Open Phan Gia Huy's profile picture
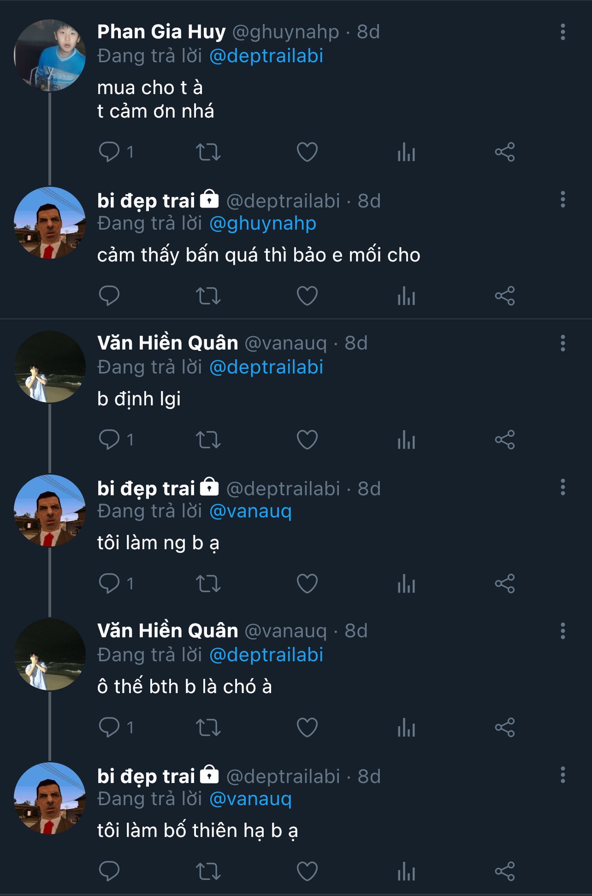 coord(50,55)
